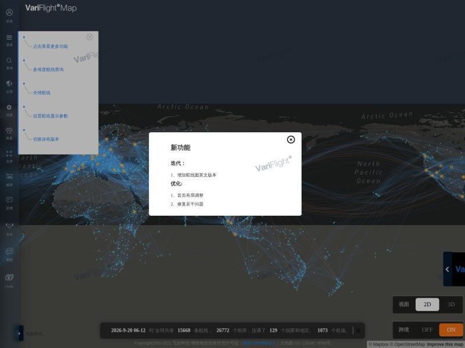Expand the collapsed map style panel arrow
465x348 pixels.
(20, 333)
